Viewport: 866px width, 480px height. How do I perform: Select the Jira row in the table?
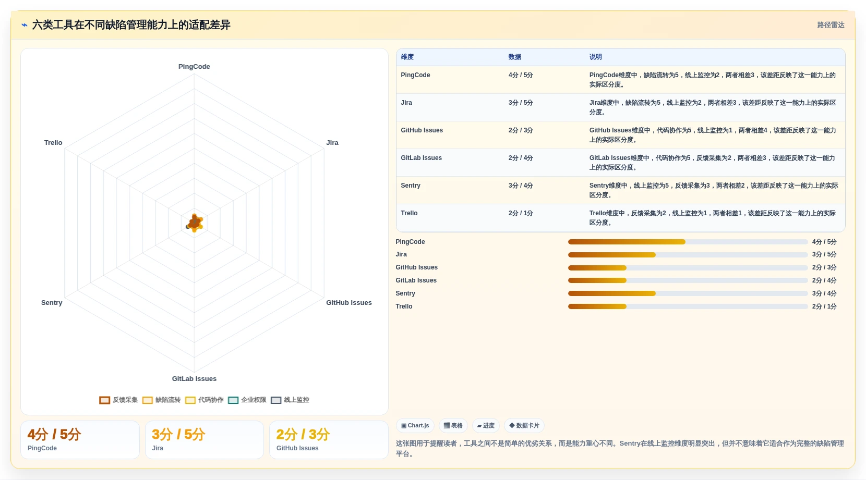pos(621,107)
